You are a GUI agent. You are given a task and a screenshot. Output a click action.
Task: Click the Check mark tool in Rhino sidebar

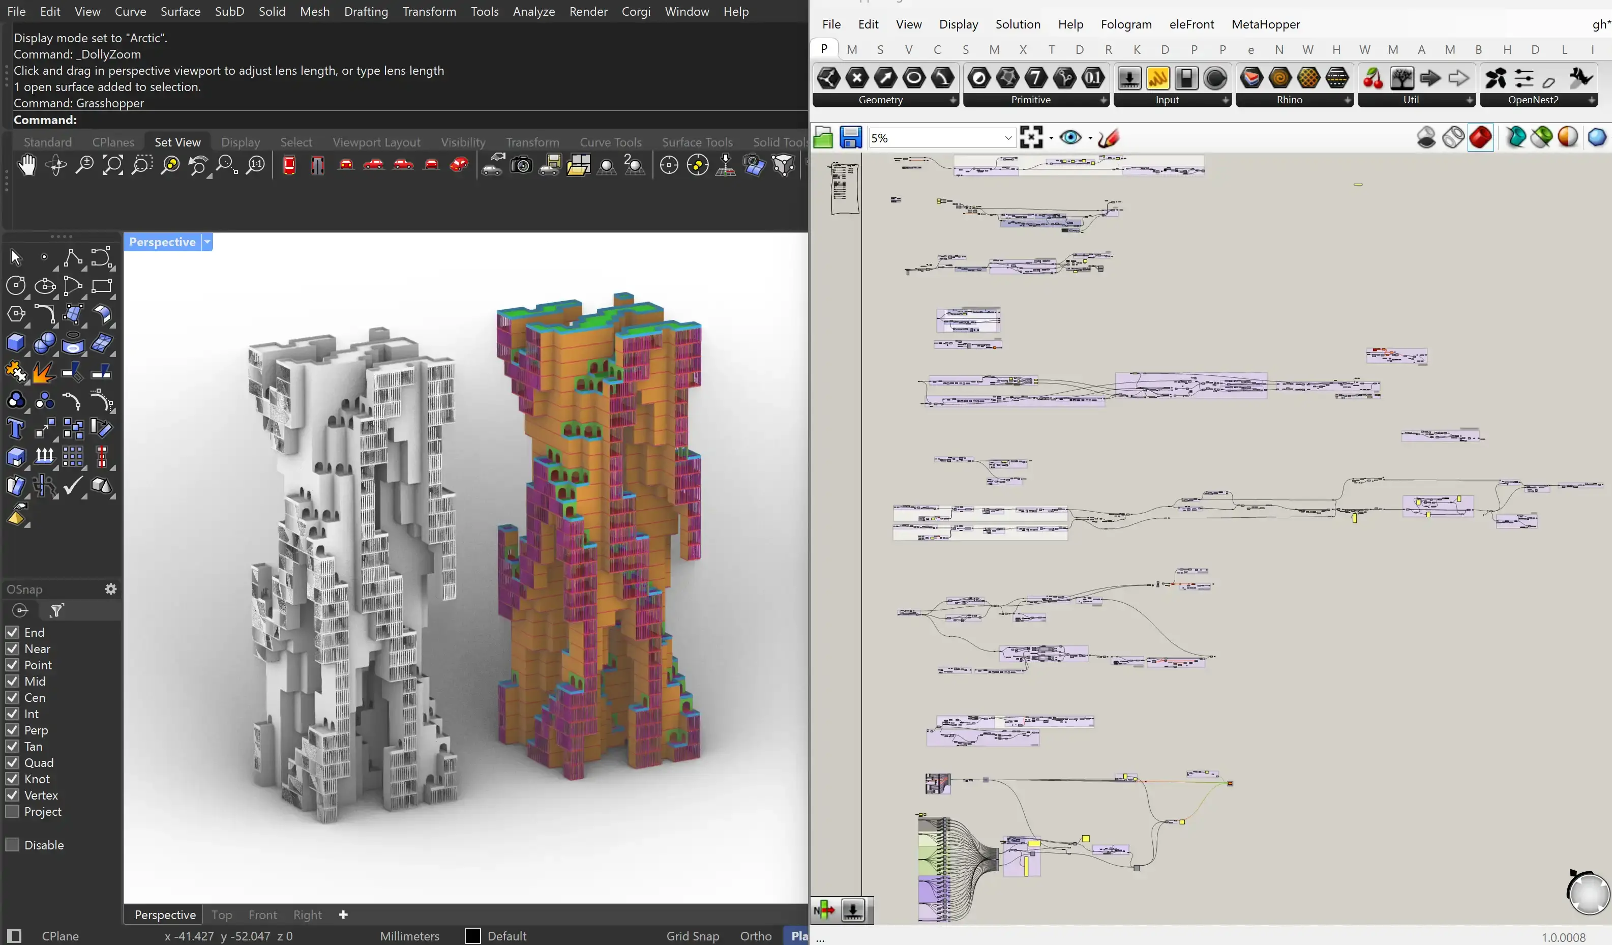coord(73,486)
